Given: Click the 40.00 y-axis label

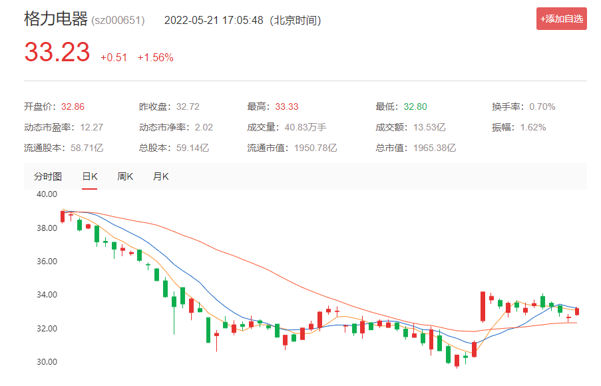Looking at the screenshot, I should (47, 194).
